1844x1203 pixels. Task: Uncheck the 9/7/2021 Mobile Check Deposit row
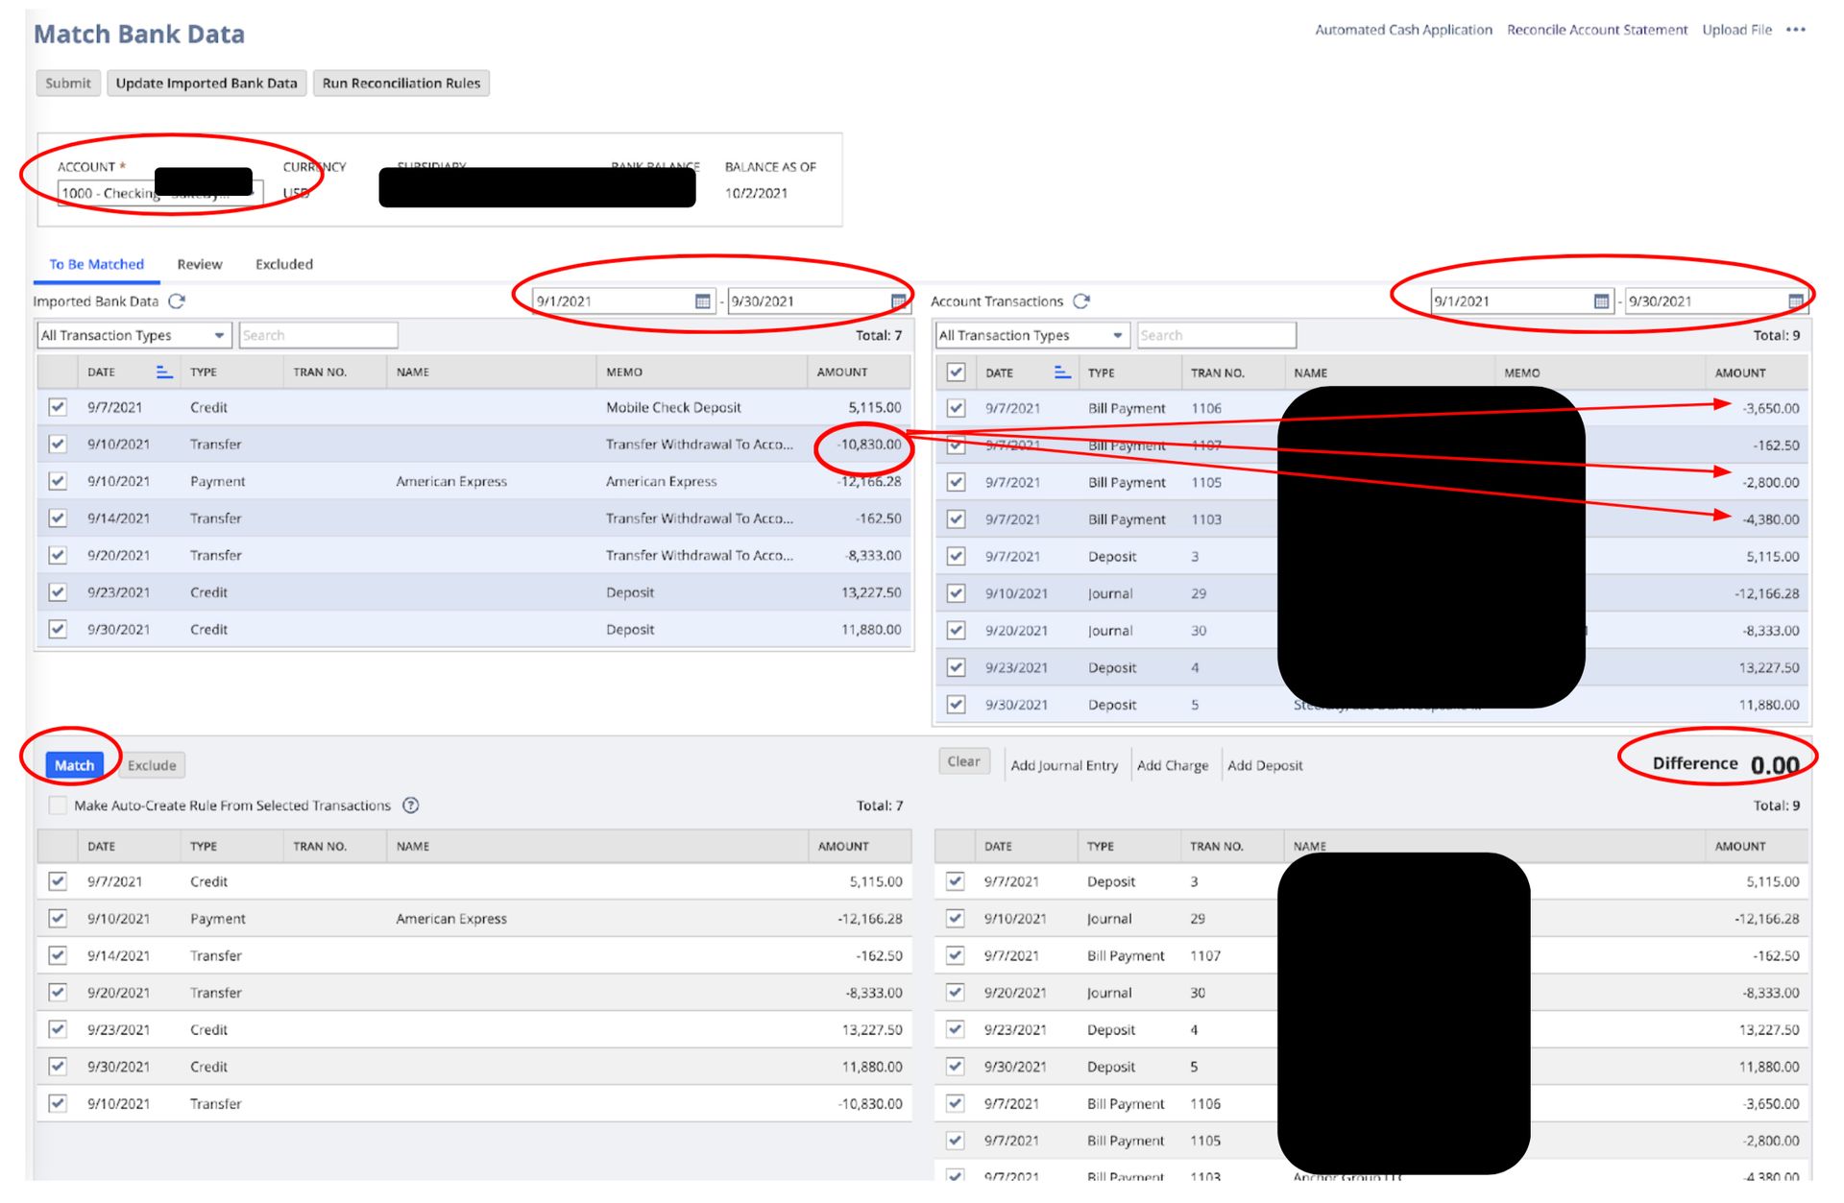point(59,407)
